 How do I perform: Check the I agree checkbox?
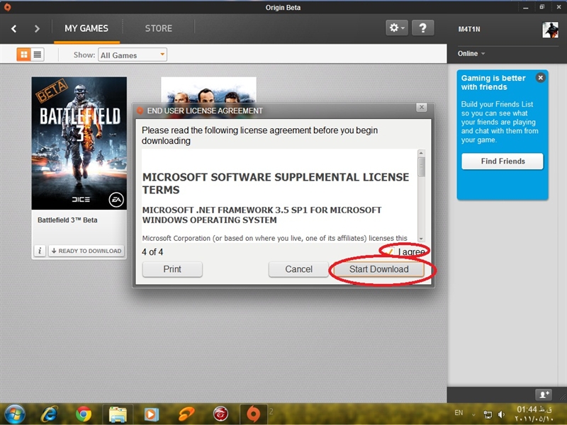tap(391, 251)
